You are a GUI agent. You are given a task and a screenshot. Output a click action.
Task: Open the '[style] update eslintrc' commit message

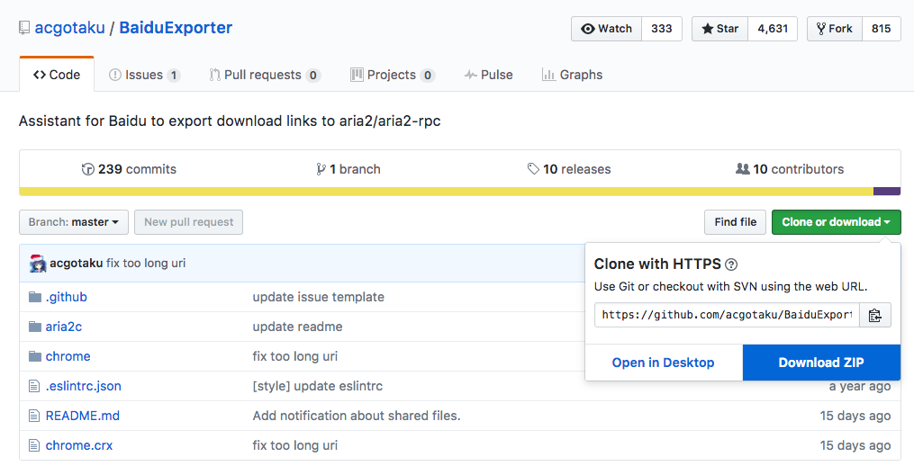tap(318, 386)
